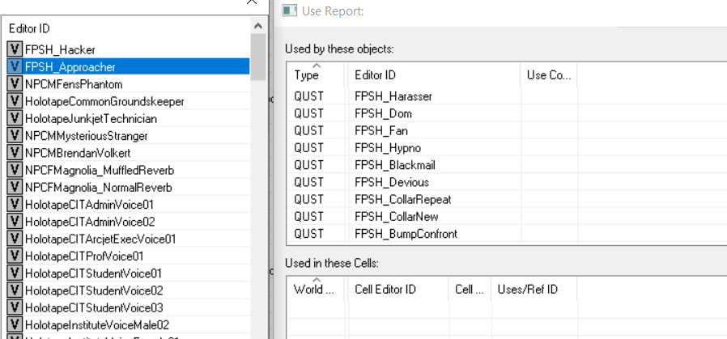Click the V icon for HolotapeCITArcjetExecVoice01

pos(15,238)
